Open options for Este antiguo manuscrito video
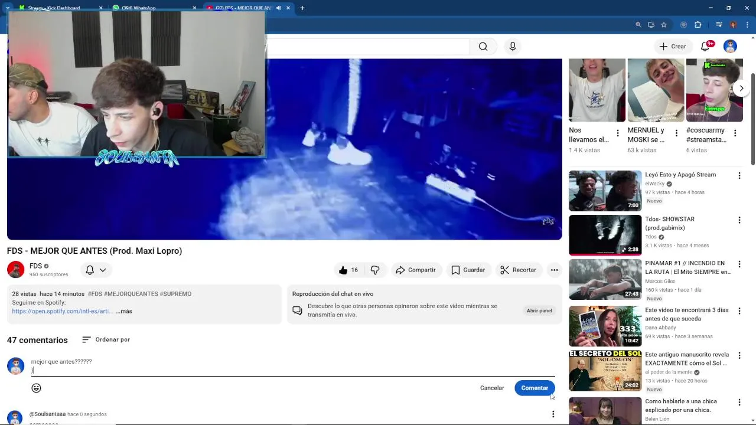This screenshot has height=425, width=756. pyautogui.click(x=739, y=356)
